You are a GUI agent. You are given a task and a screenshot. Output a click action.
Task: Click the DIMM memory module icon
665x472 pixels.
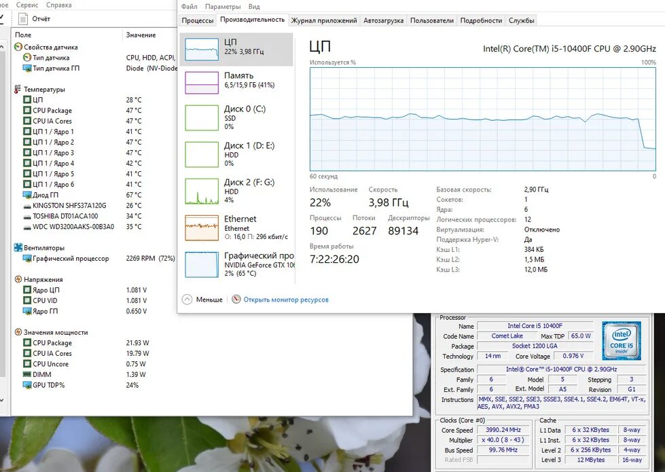tap(26, 374)
